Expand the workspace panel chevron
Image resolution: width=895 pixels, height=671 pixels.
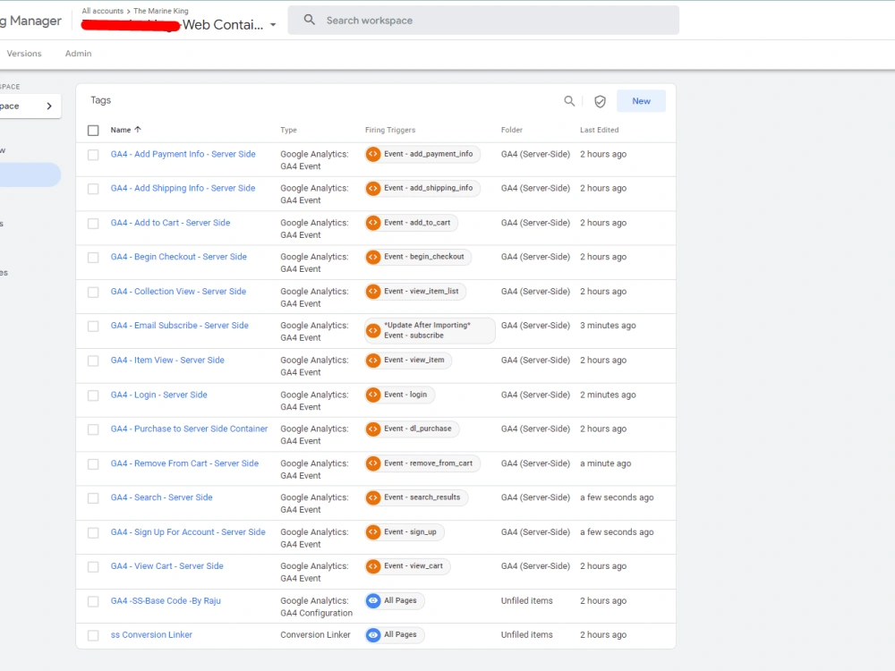(49, 105)
